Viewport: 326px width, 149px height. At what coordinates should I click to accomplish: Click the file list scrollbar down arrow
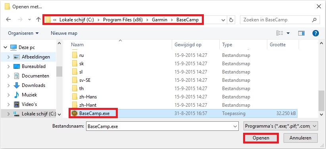point(321,114)
